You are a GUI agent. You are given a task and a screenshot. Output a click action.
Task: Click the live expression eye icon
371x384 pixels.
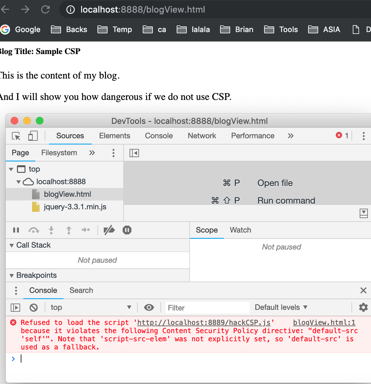pos(149,307)
